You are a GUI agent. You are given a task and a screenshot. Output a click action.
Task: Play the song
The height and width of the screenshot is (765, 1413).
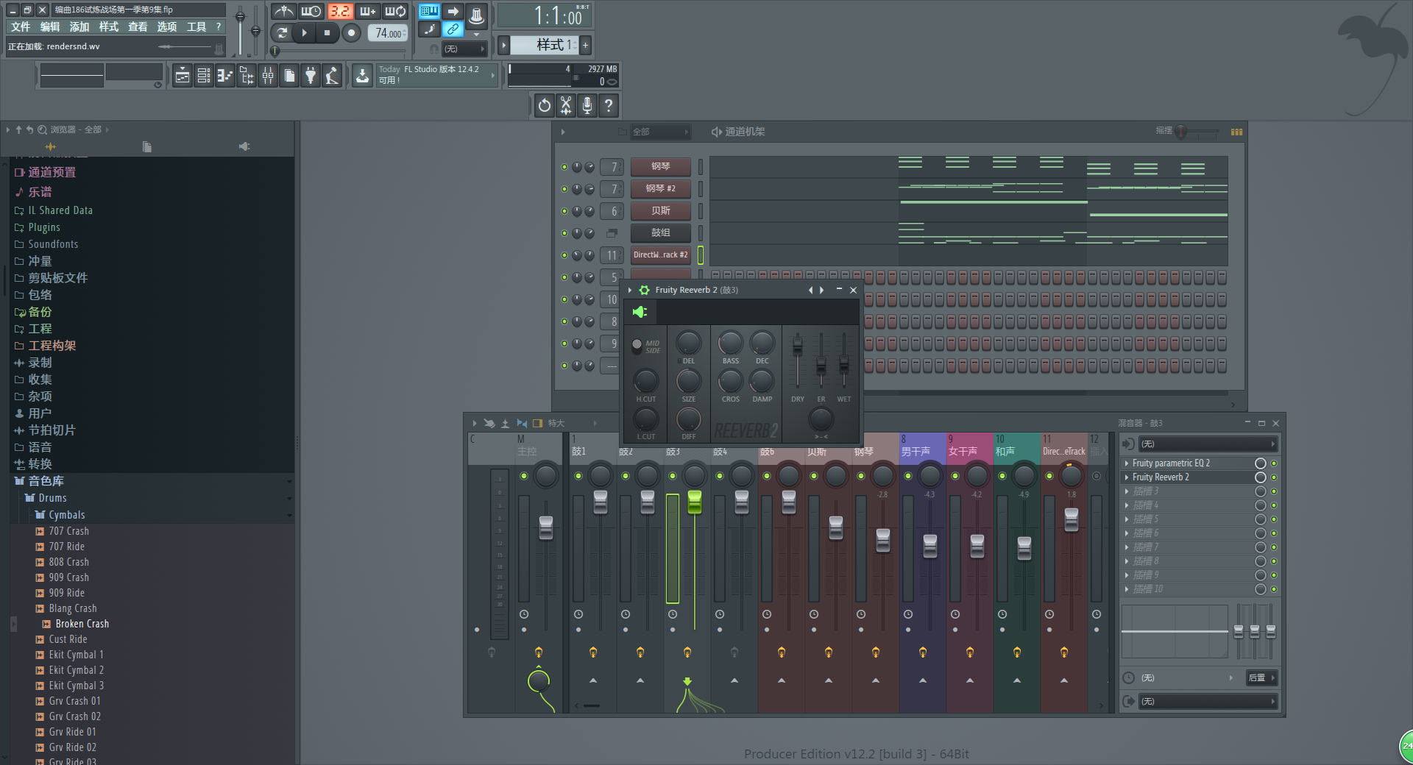(x=304, y=32)
